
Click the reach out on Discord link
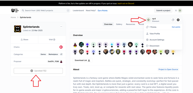click(x=126, y=3)
